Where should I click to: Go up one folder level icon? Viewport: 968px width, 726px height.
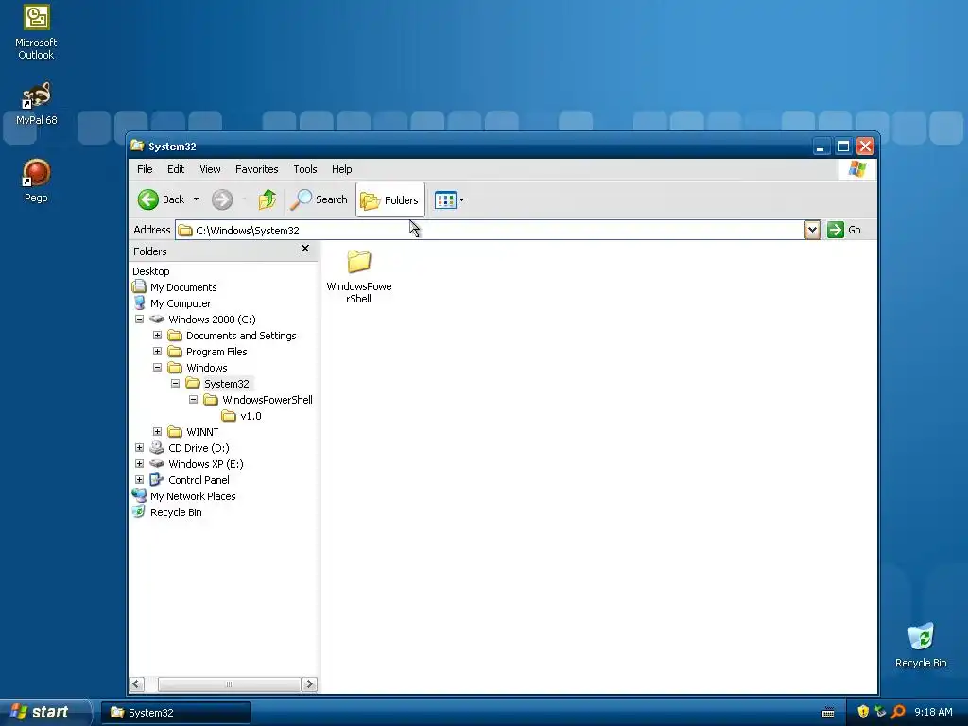(268, 199)
